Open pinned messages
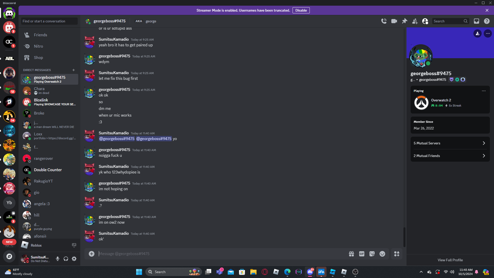Screen dimensions: 494x278 404,21
